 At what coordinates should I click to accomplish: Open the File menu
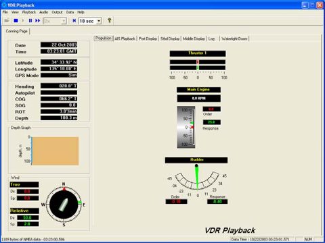click(x=5, y=12)
